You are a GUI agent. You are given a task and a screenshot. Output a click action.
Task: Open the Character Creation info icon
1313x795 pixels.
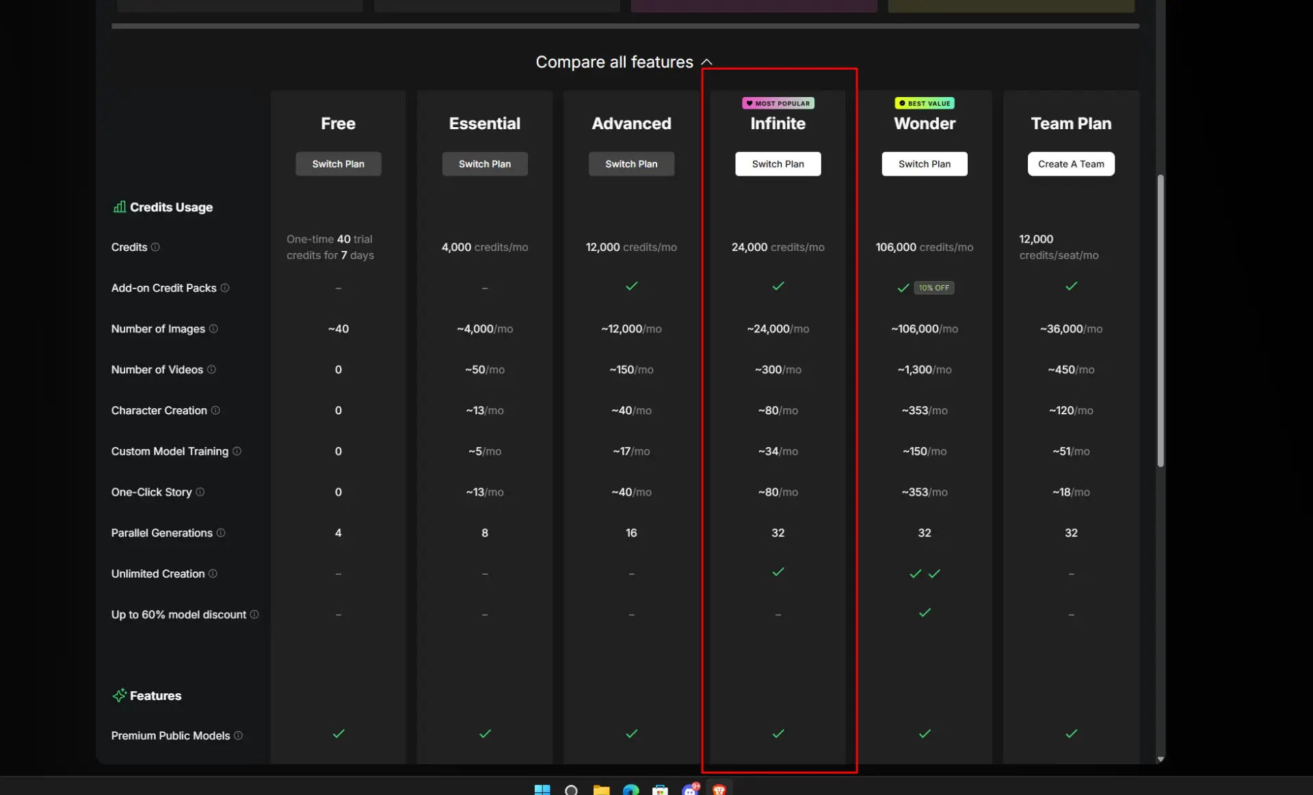[215, 410]
